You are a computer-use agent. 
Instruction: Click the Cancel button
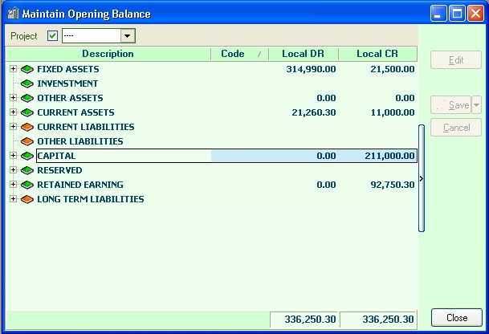pyautogui.click(x=456, y=127)
